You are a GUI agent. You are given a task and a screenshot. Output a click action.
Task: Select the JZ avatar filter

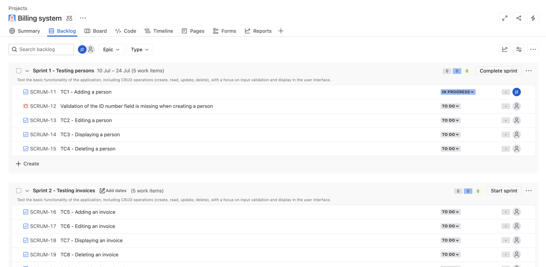[x=82, y=49]
